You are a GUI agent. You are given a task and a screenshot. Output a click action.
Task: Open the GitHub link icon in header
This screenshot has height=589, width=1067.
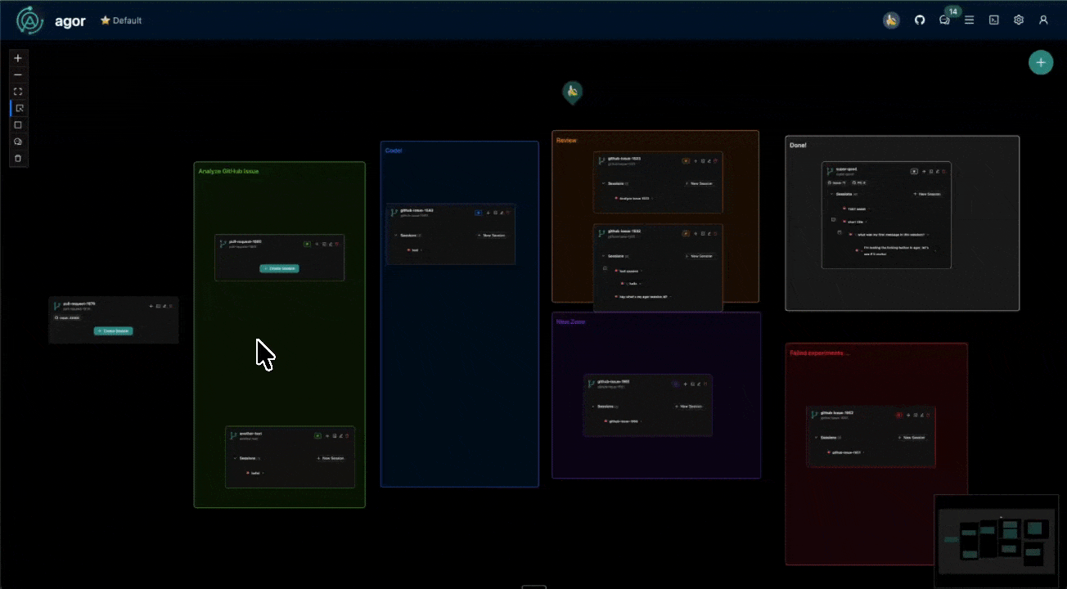[x=920, y=20]
